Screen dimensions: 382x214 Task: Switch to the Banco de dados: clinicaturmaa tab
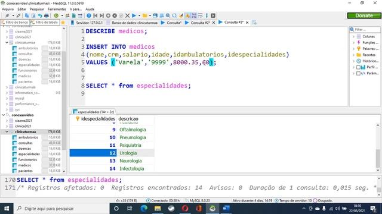(132, 23)
